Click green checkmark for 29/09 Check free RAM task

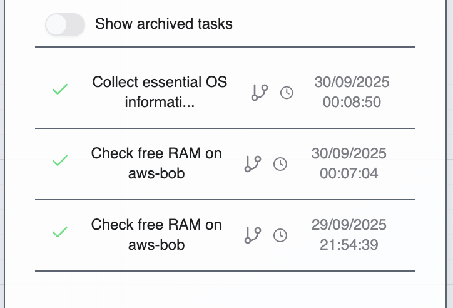coord(59,234)
